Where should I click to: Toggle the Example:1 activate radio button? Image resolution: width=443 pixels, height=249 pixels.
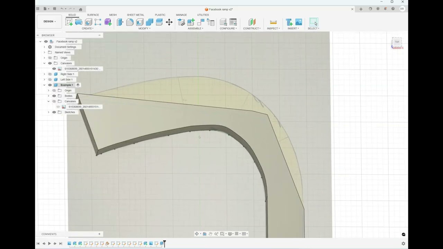tap(78, 85)
